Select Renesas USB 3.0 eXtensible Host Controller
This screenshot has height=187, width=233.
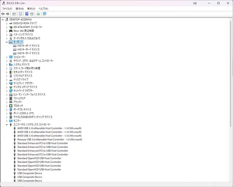(50, 140)
